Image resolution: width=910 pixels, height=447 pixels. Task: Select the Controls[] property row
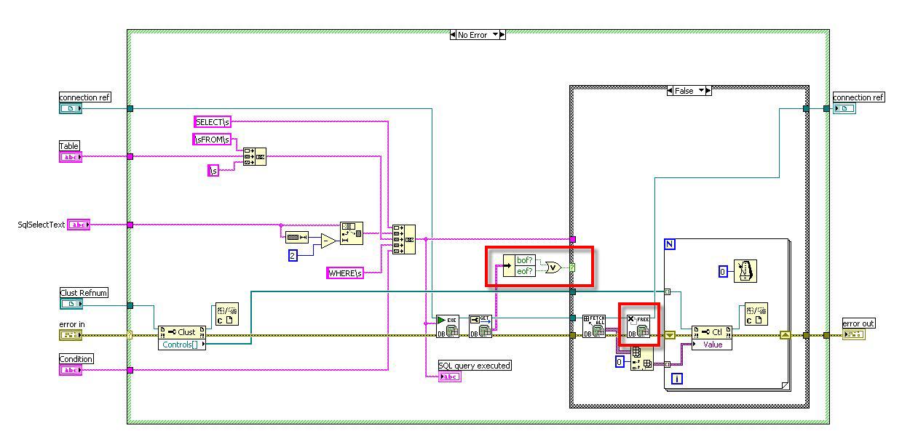pyautogui.click(x=182, y=344)
